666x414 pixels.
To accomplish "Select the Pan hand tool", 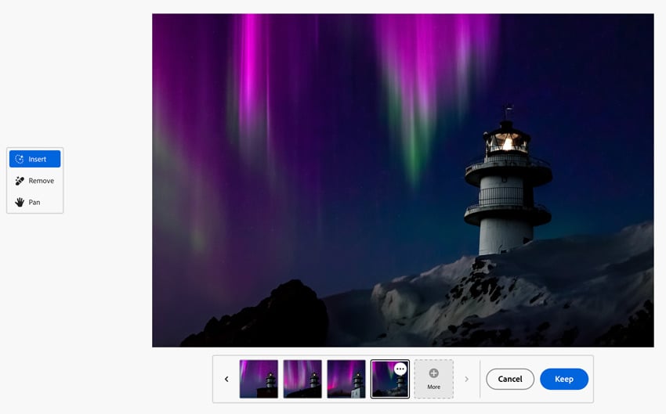I will (34, 203).
